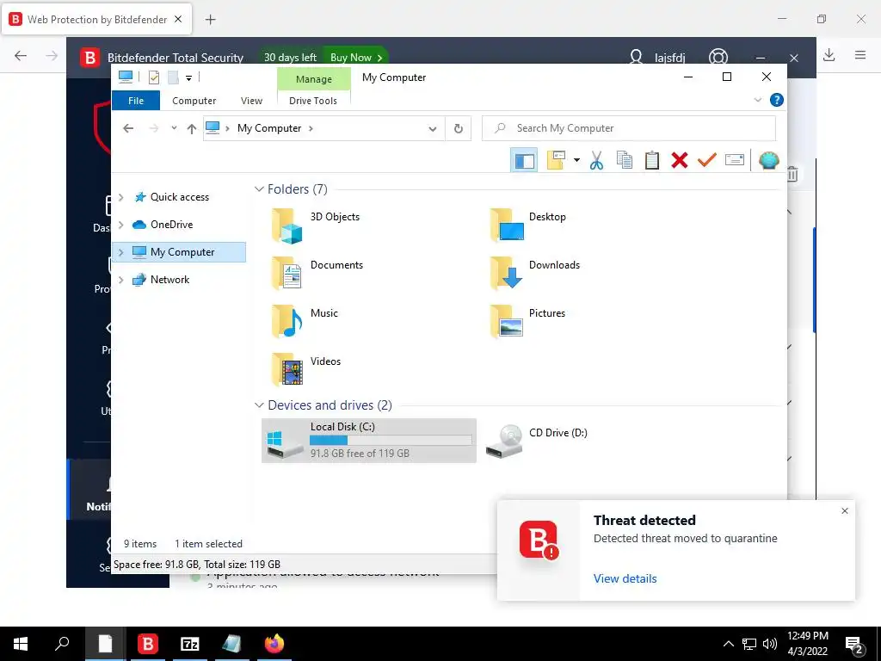881x661 pixels.
Task: Click the Paste clipboard icon
Action: (652, 160)
